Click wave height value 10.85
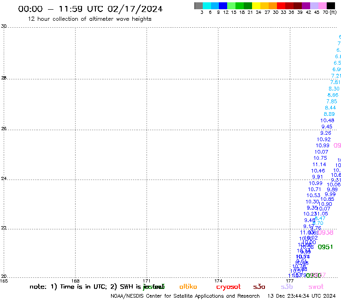341x300 pixels. [327, 199]
